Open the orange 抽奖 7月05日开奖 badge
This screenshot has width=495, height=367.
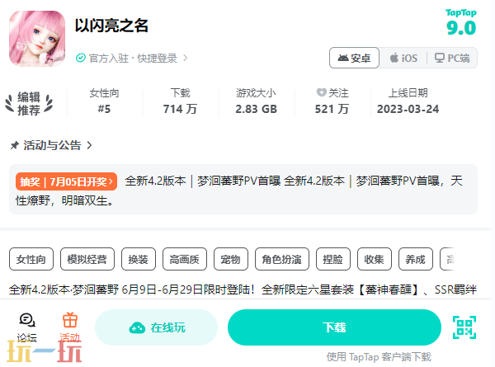(66, 181)
